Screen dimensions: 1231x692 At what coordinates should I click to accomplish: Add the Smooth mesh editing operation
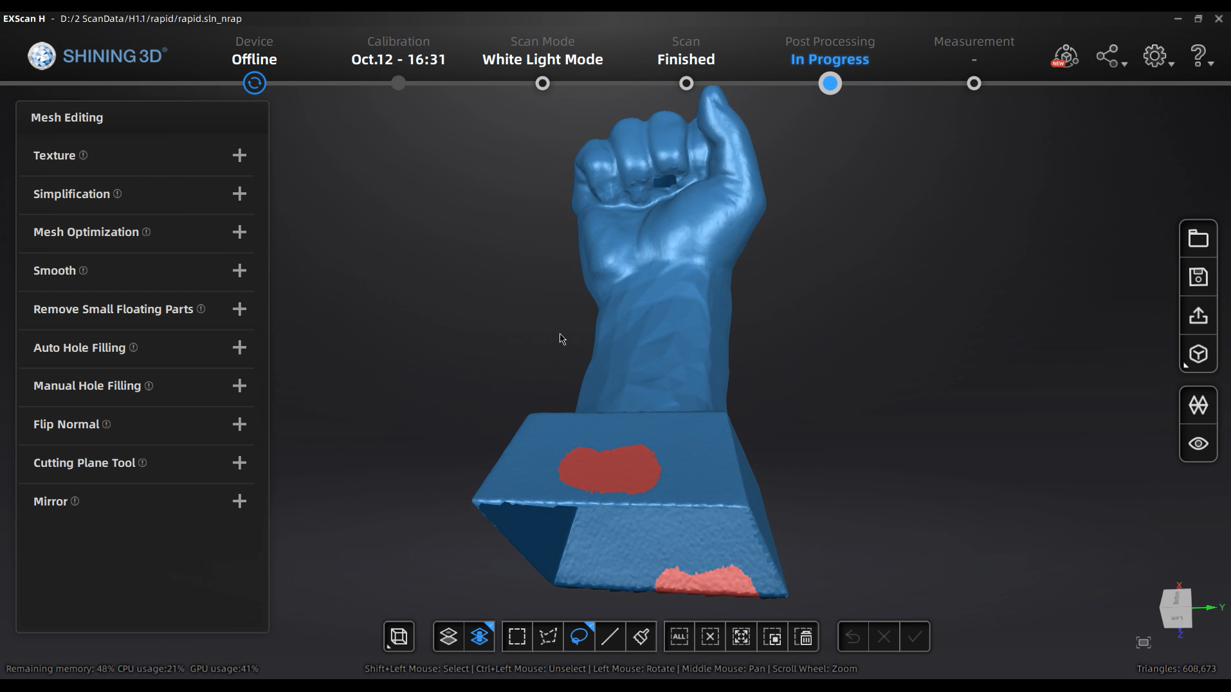coord(239,271)
